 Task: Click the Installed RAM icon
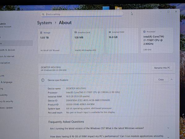click(x=110, y=32)
